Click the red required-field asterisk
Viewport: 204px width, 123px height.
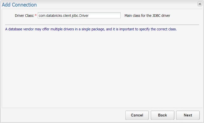(x=36, y=16)
